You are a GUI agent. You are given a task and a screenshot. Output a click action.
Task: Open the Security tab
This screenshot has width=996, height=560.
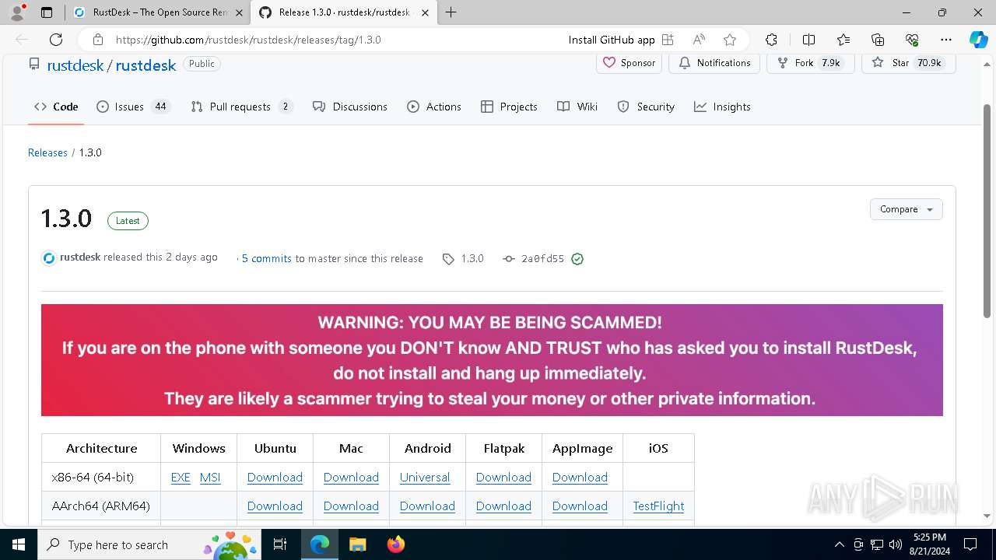click(x=646, y=107)
